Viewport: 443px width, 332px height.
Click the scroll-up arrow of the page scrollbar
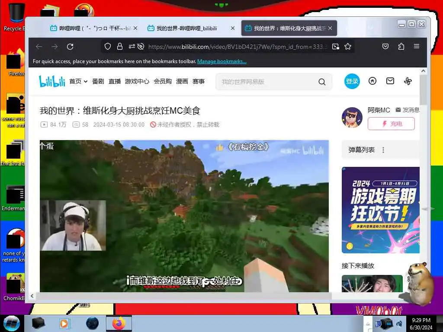click(x=423, y=71)
